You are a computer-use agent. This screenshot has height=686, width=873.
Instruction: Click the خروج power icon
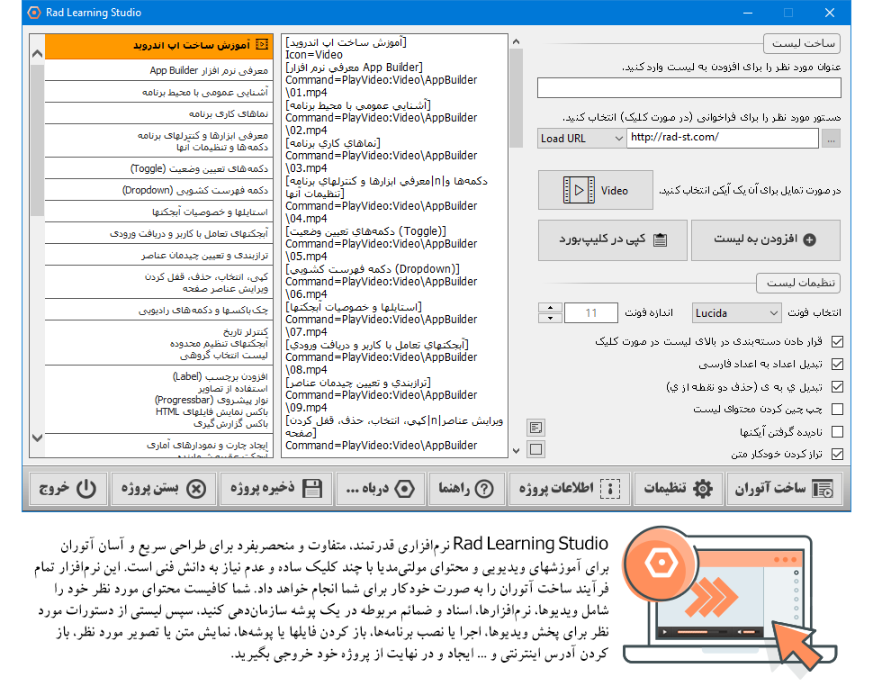[x=86, y=488]
